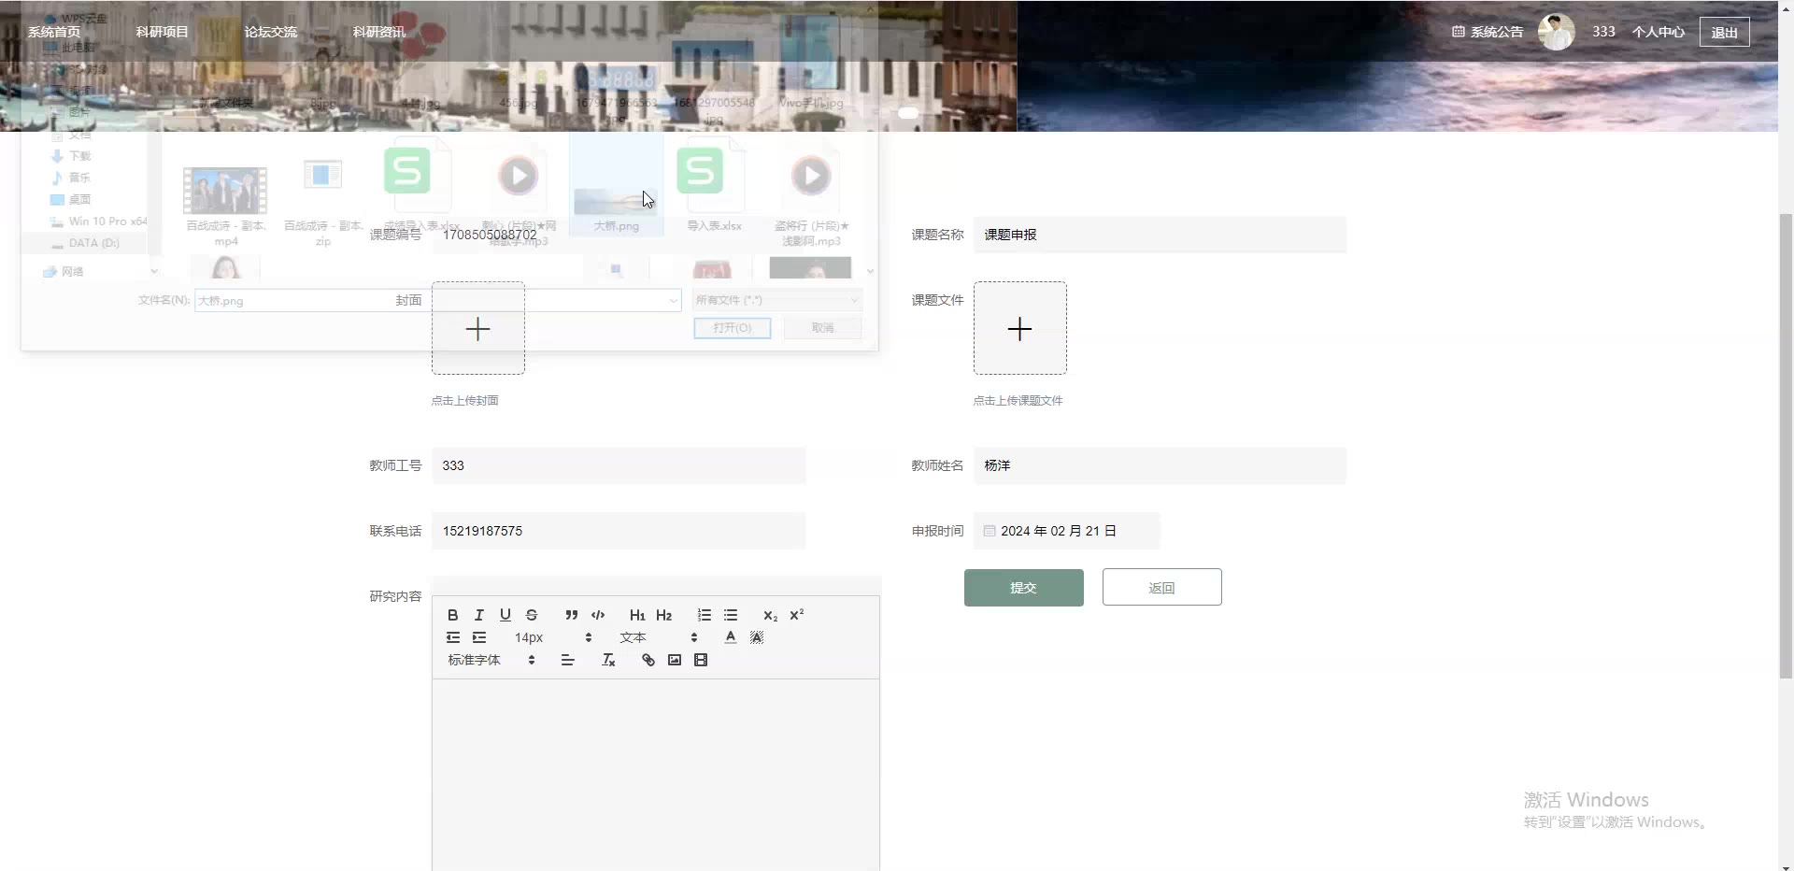The height and width of the screenshot is (871, 1794).
Task: Create an ordered list
Action: [705, 615]
